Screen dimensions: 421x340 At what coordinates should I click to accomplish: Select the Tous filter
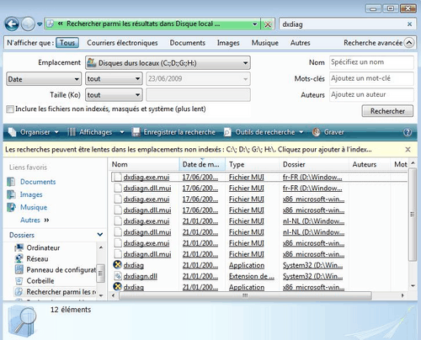[x=67, y=43]
